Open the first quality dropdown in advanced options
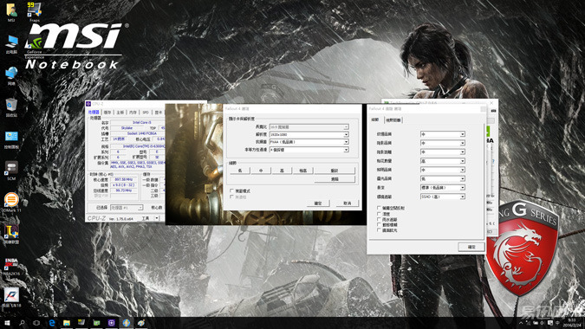The image size is (585, 329). pyautogui.click(x=443, y=134)
